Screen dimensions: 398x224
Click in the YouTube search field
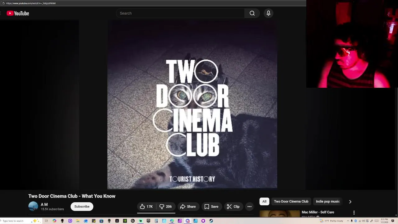(180, 13)
